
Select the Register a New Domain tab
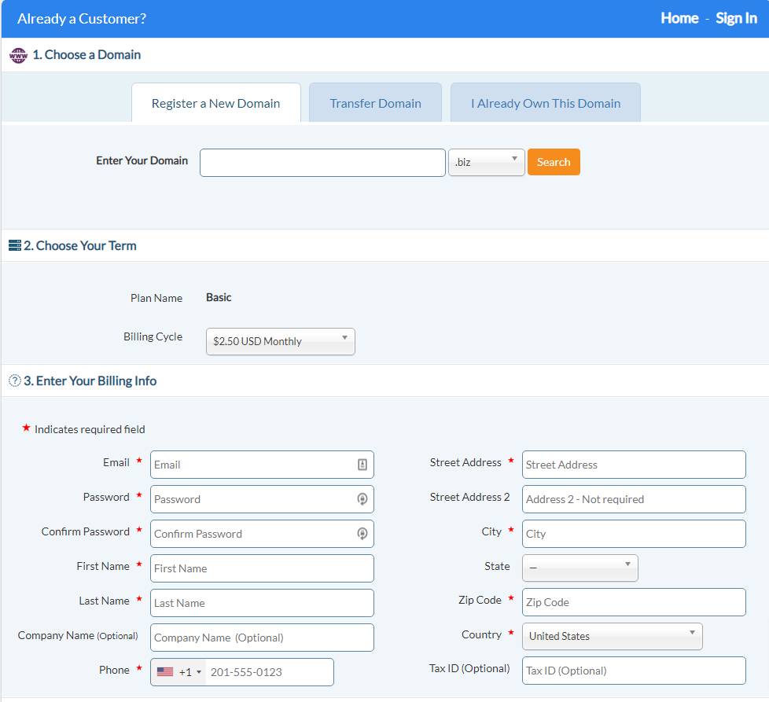(215, 104)
